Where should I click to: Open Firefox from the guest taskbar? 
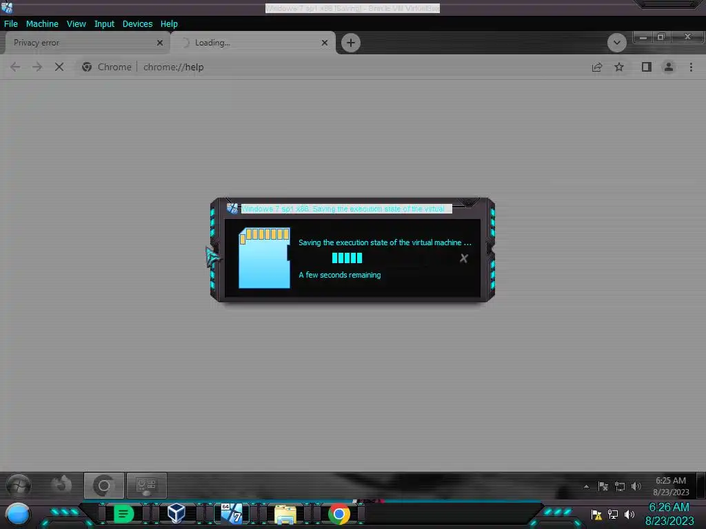click(61, 485)
